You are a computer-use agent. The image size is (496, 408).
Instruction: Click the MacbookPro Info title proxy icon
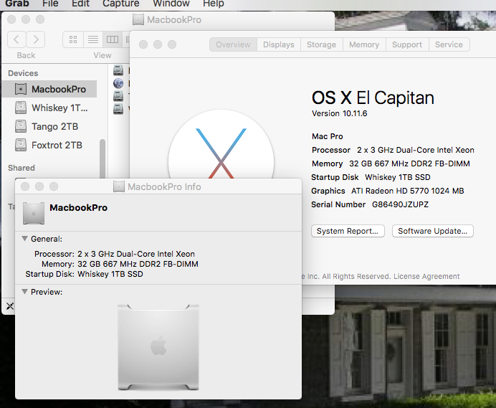click(x=118, y=186)
